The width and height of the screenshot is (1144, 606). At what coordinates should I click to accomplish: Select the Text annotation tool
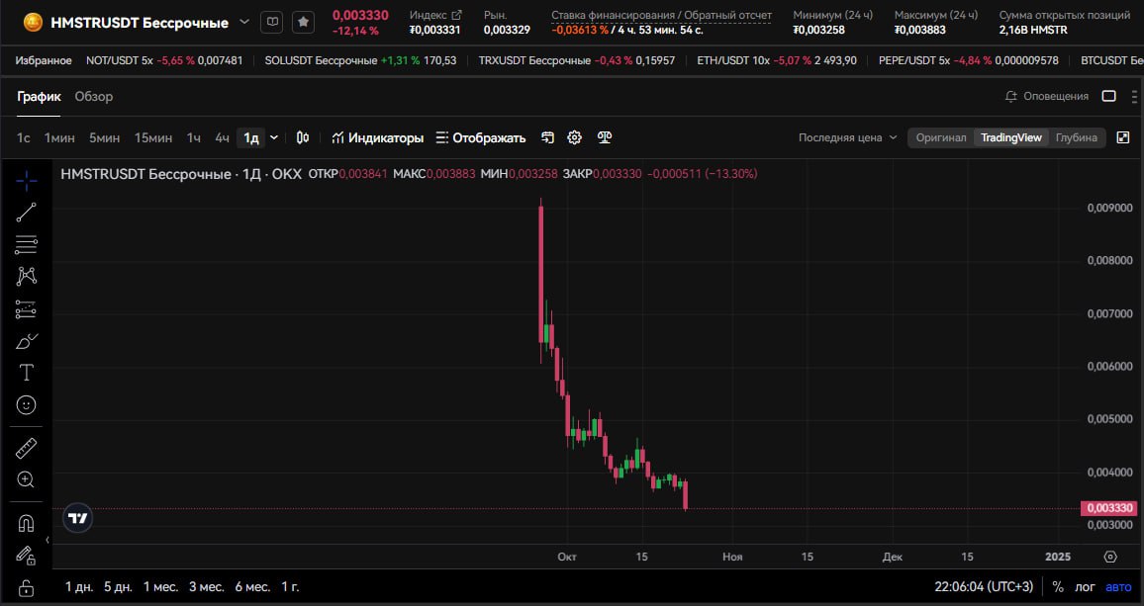[27, 373]
